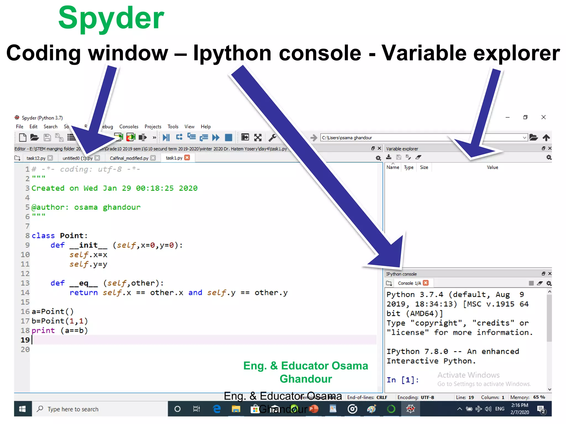Create a new file in Spyder toolbar
This screenshot has height=424, width=566.
pyautogui.click(x=23, y=137)
